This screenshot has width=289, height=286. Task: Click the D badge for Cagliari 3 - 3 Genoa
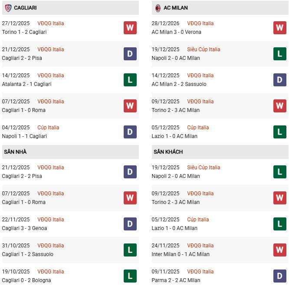click(130, 224)
